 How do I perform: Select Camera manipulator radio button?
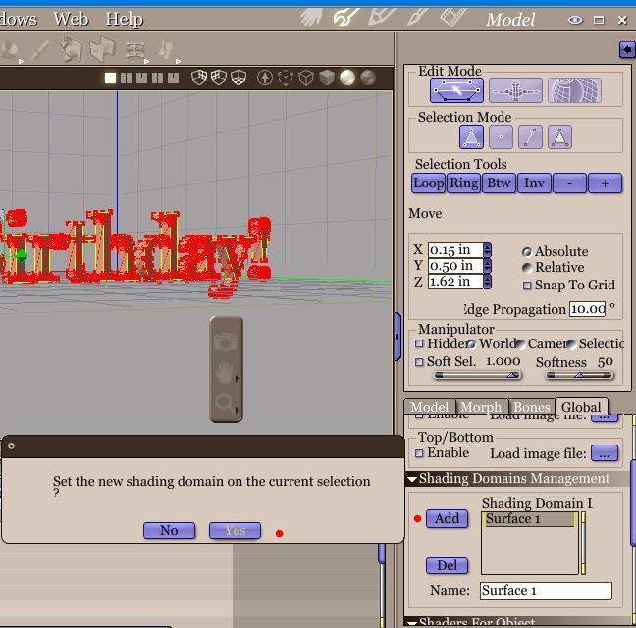pyautogui.click(x=521, y=344)
